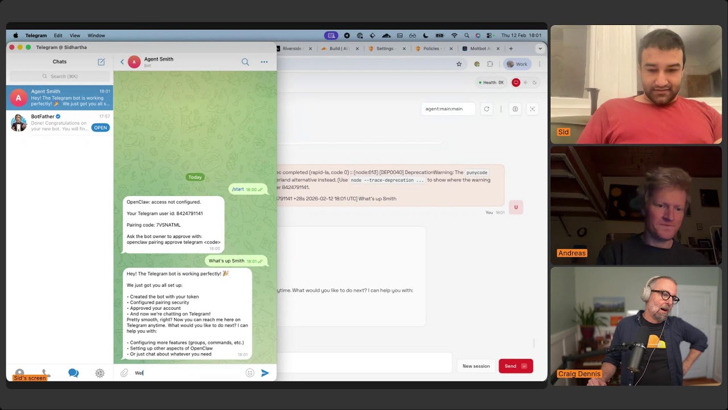
Task: Click the refresh icon beside agent selector
Action: [x=486, y=109]
